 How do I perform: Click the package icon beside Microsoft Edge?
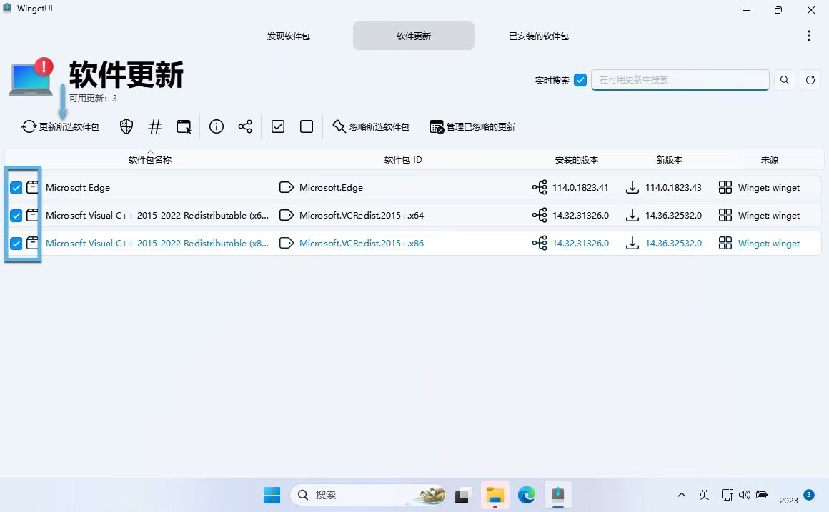pyautogui.click(x=33, y=187)
